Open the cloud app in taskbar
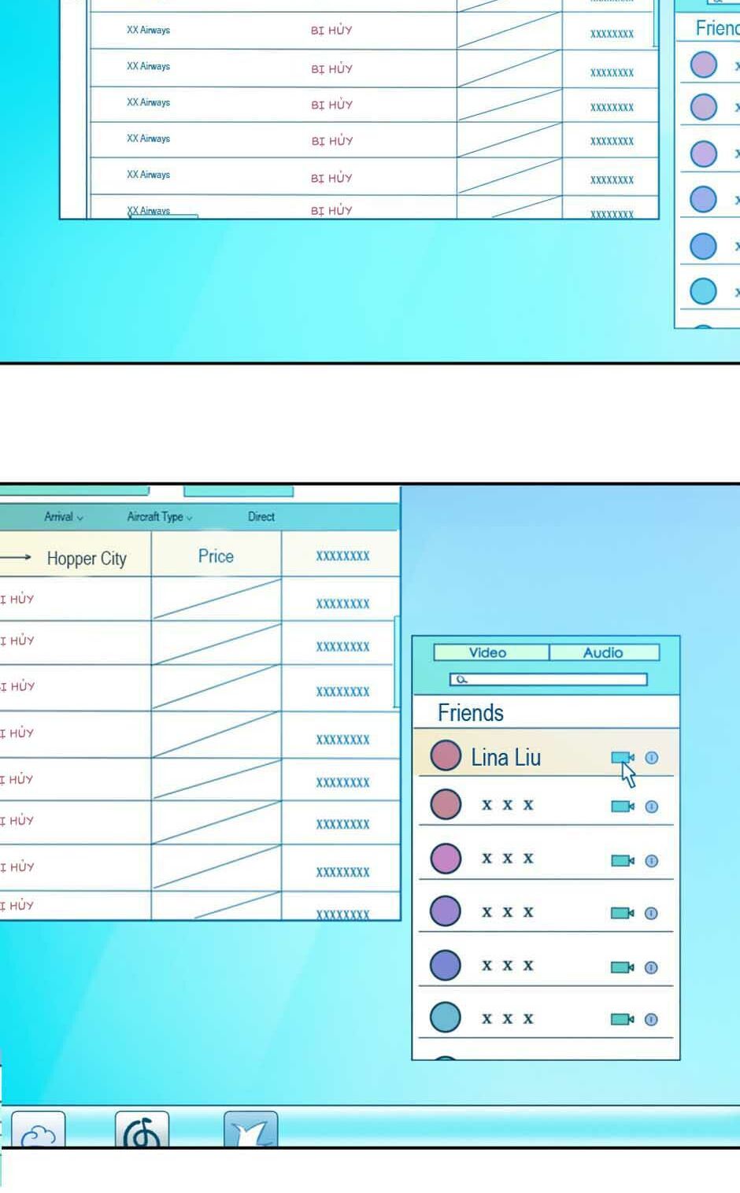740x1193 pixels. [38, 1132]
